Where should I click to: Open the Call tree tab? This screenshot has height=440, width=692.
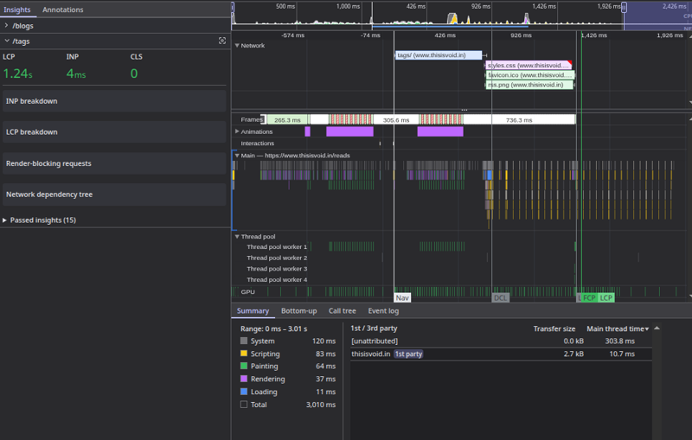tap(342, 311)
